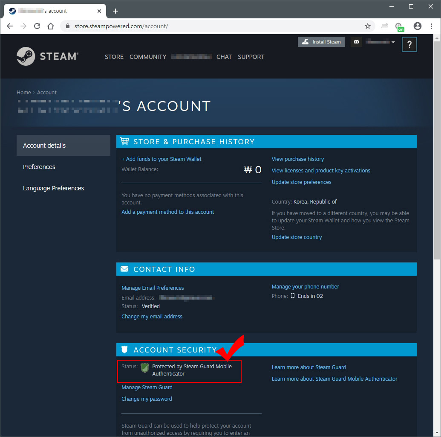
Task: Click View purchase history link
Action: point(297,159)
